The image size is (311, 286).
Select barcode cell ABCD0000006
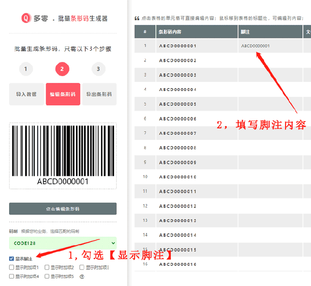(x=197, y=119)
